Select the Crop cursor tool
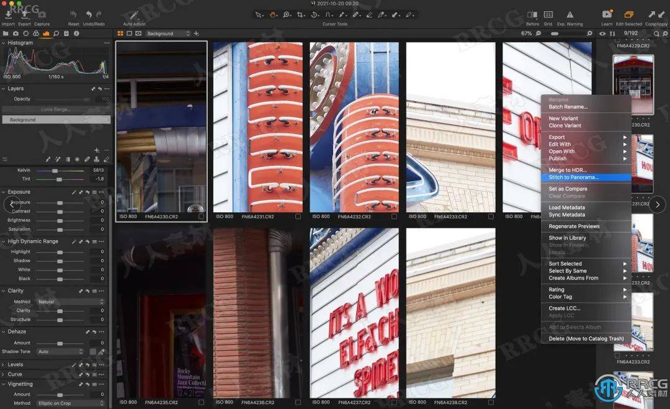 click(300, 14)
